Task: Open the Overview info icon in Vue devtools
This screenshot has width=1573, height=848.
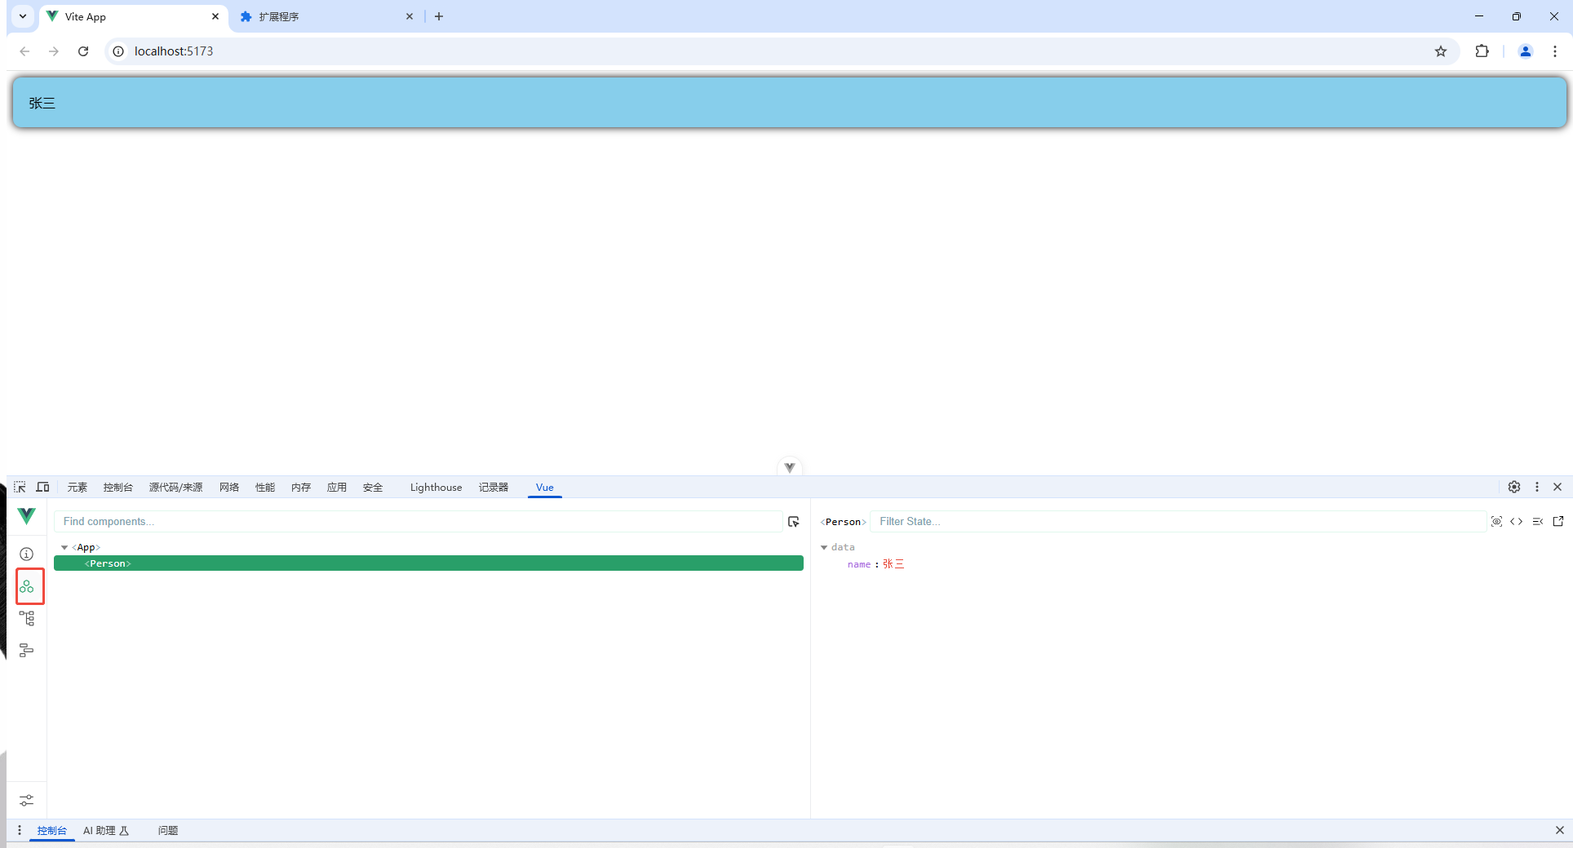Action: click(x=27, y=554)
